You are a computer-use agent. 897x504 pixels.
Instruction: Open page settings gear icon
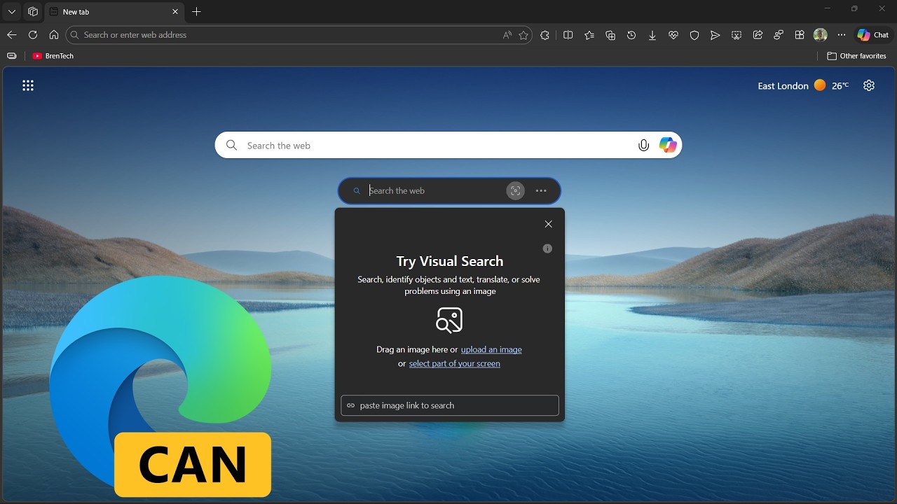pos(869,85)
